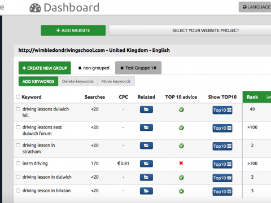The image size is (271, 203).
Task: Click the Add Website button
Action: [73, 30]
